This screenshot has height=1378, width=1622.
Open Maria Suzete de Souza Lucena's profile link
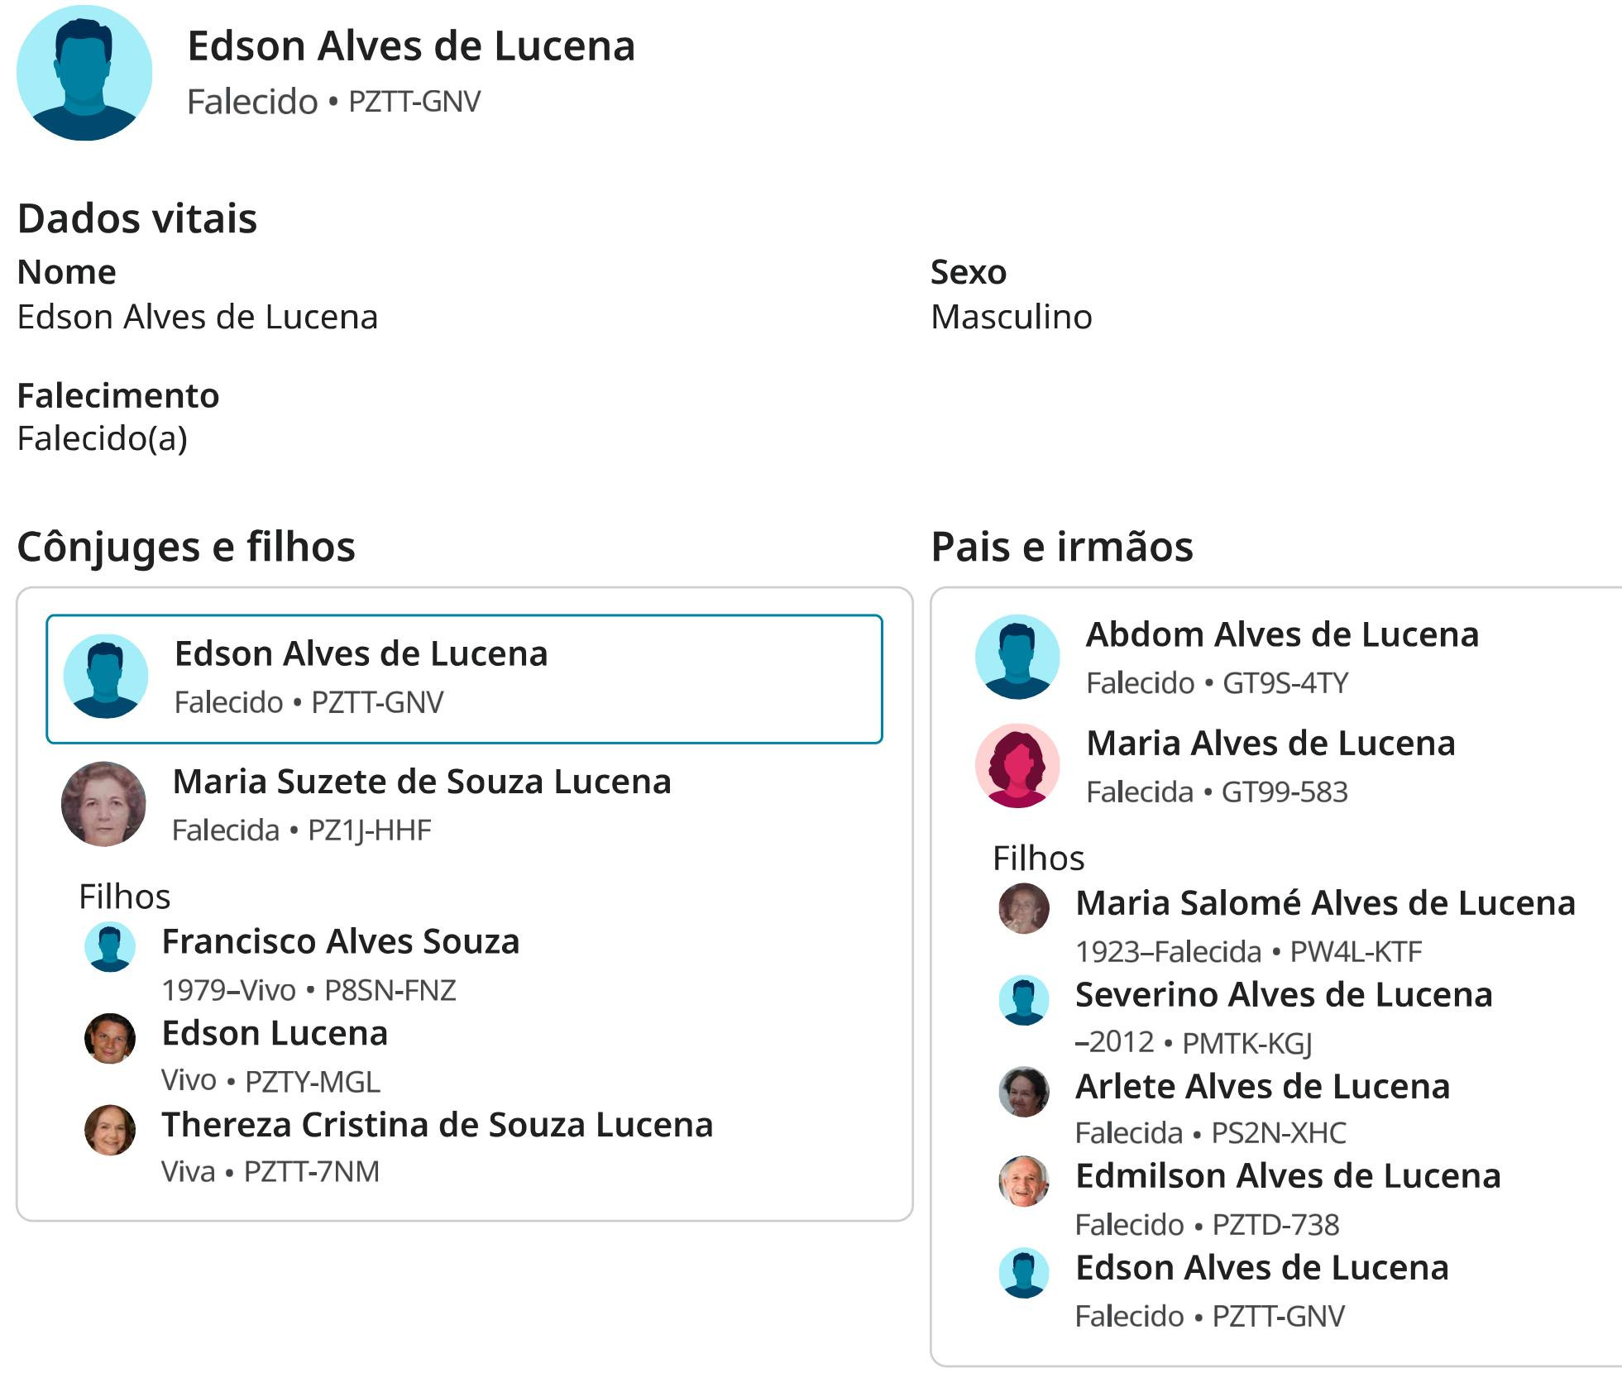point(422,782)
